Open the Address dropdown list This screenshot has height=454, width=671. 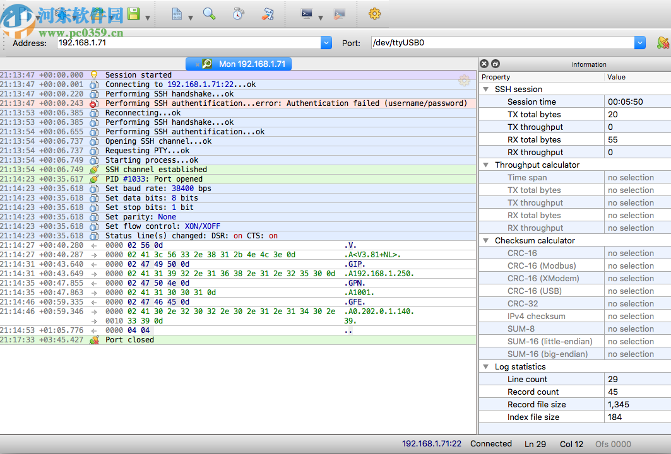click(x=326, y=43)
